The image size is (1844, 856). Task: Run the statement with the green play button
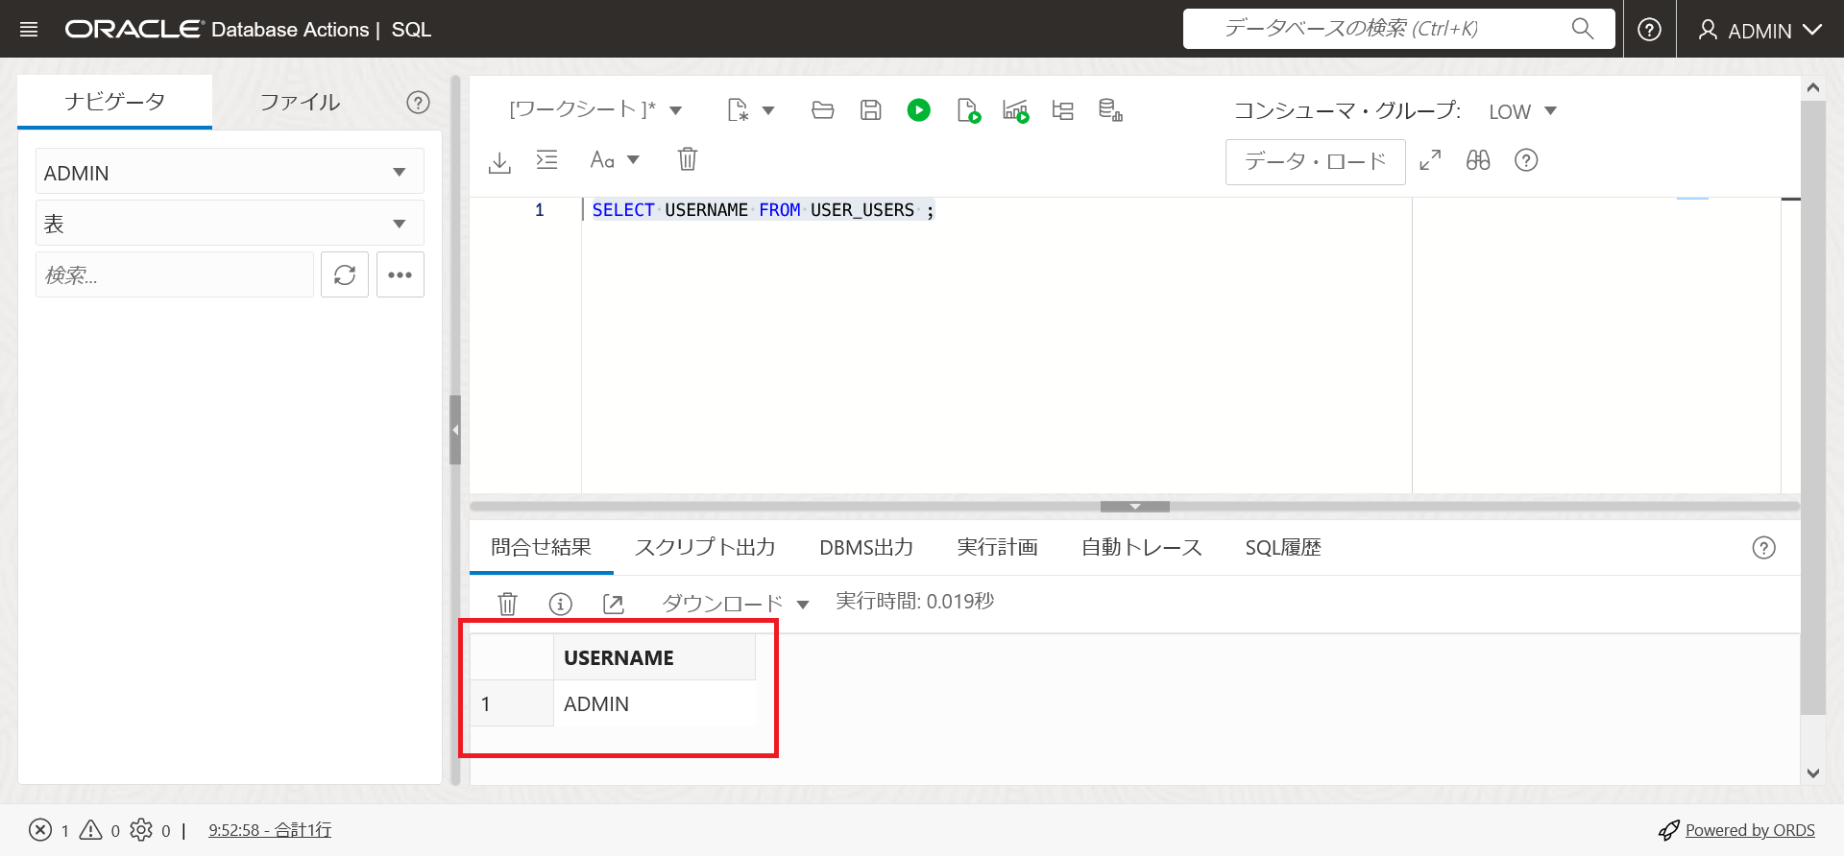[x=919, y=110]
